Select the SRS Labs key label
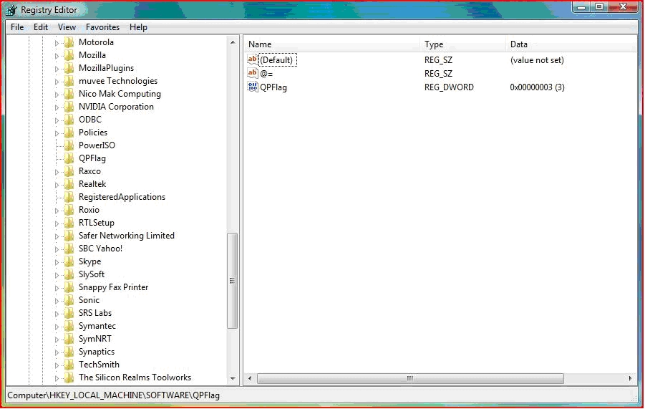Screen dimensions: 645x409 [95, 313]
